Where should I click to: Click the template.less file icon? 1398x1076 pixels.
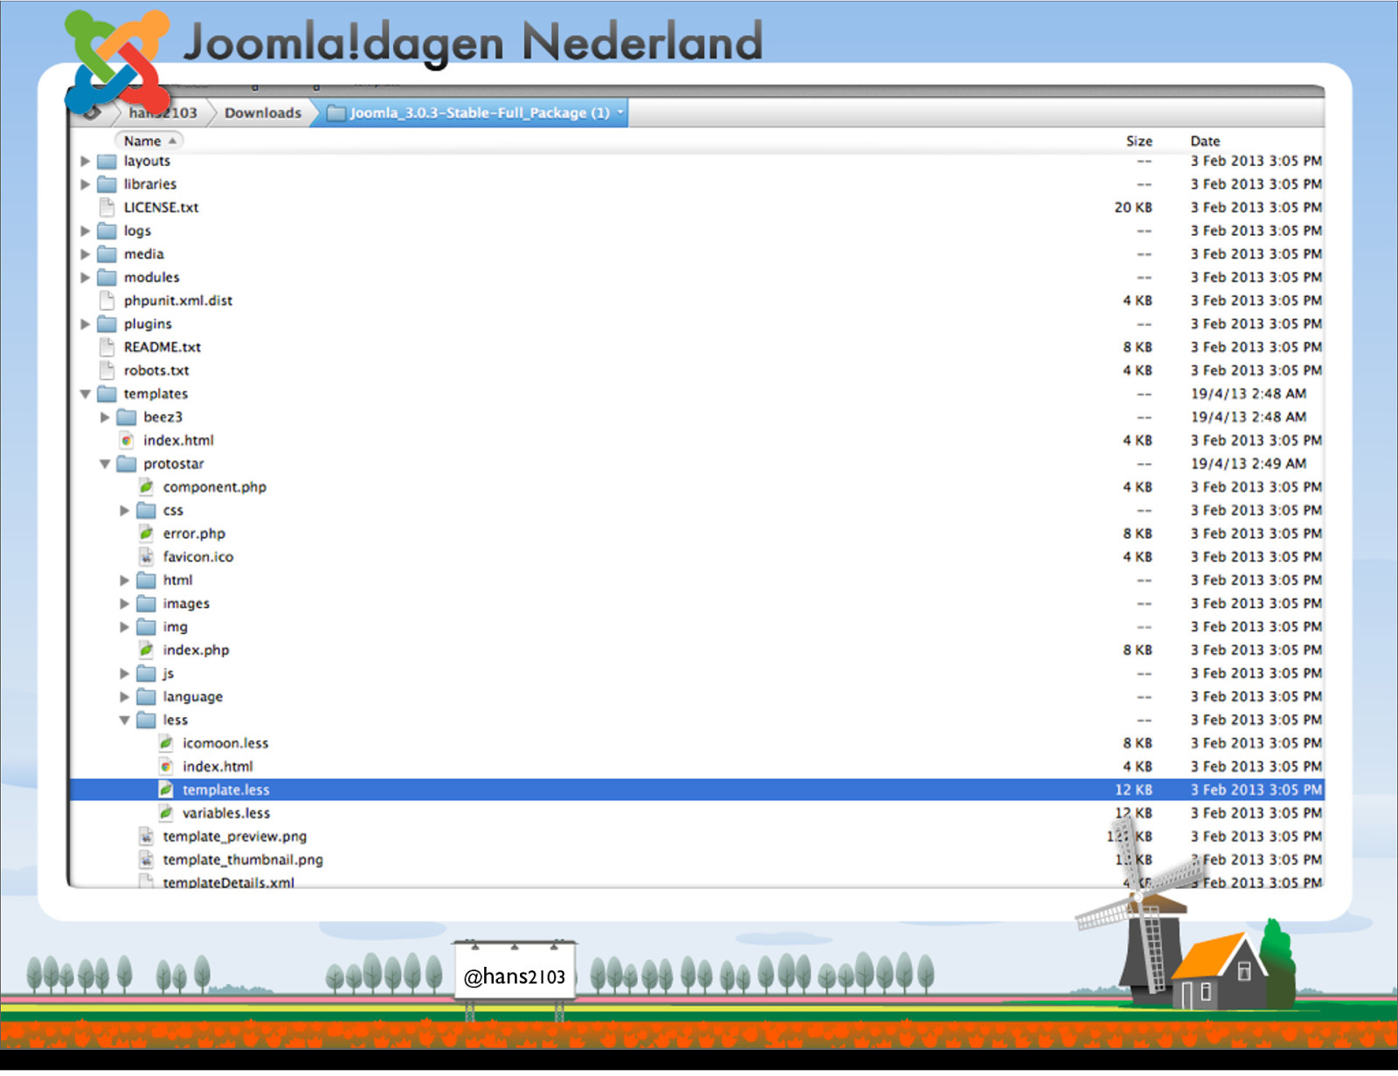[x=166, y=790]
